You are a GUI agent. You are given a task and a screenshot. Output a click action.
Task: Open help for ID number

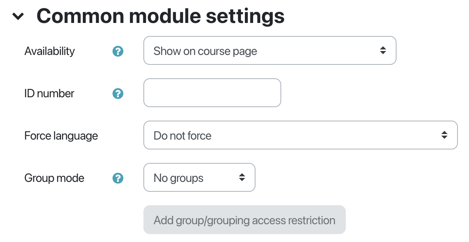[x=118, y=93]
